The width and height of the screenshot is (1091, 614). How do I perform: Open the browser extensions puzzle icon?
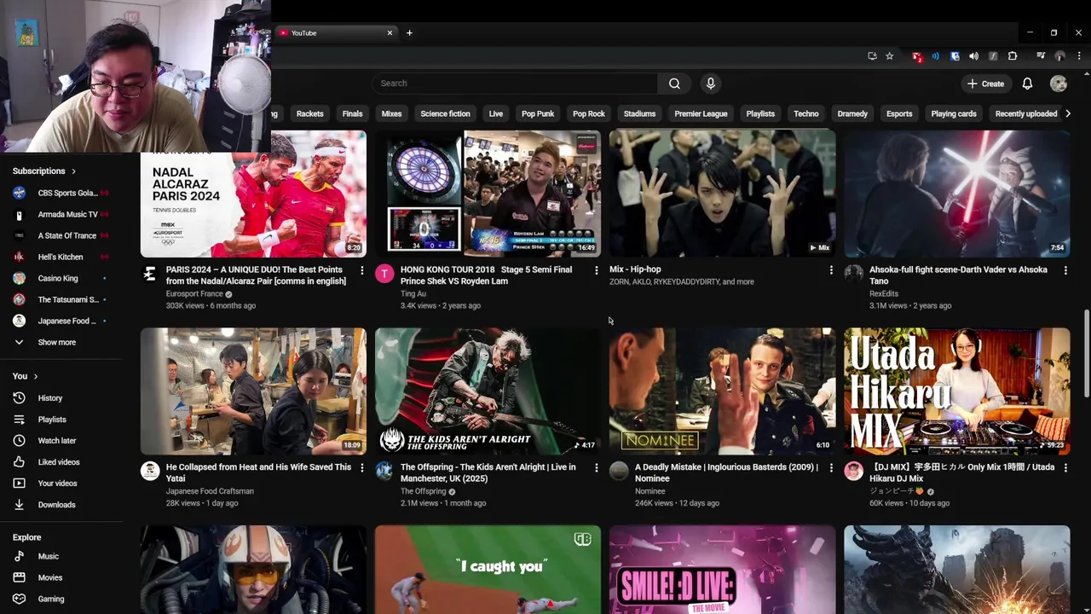click(1013, 56)
